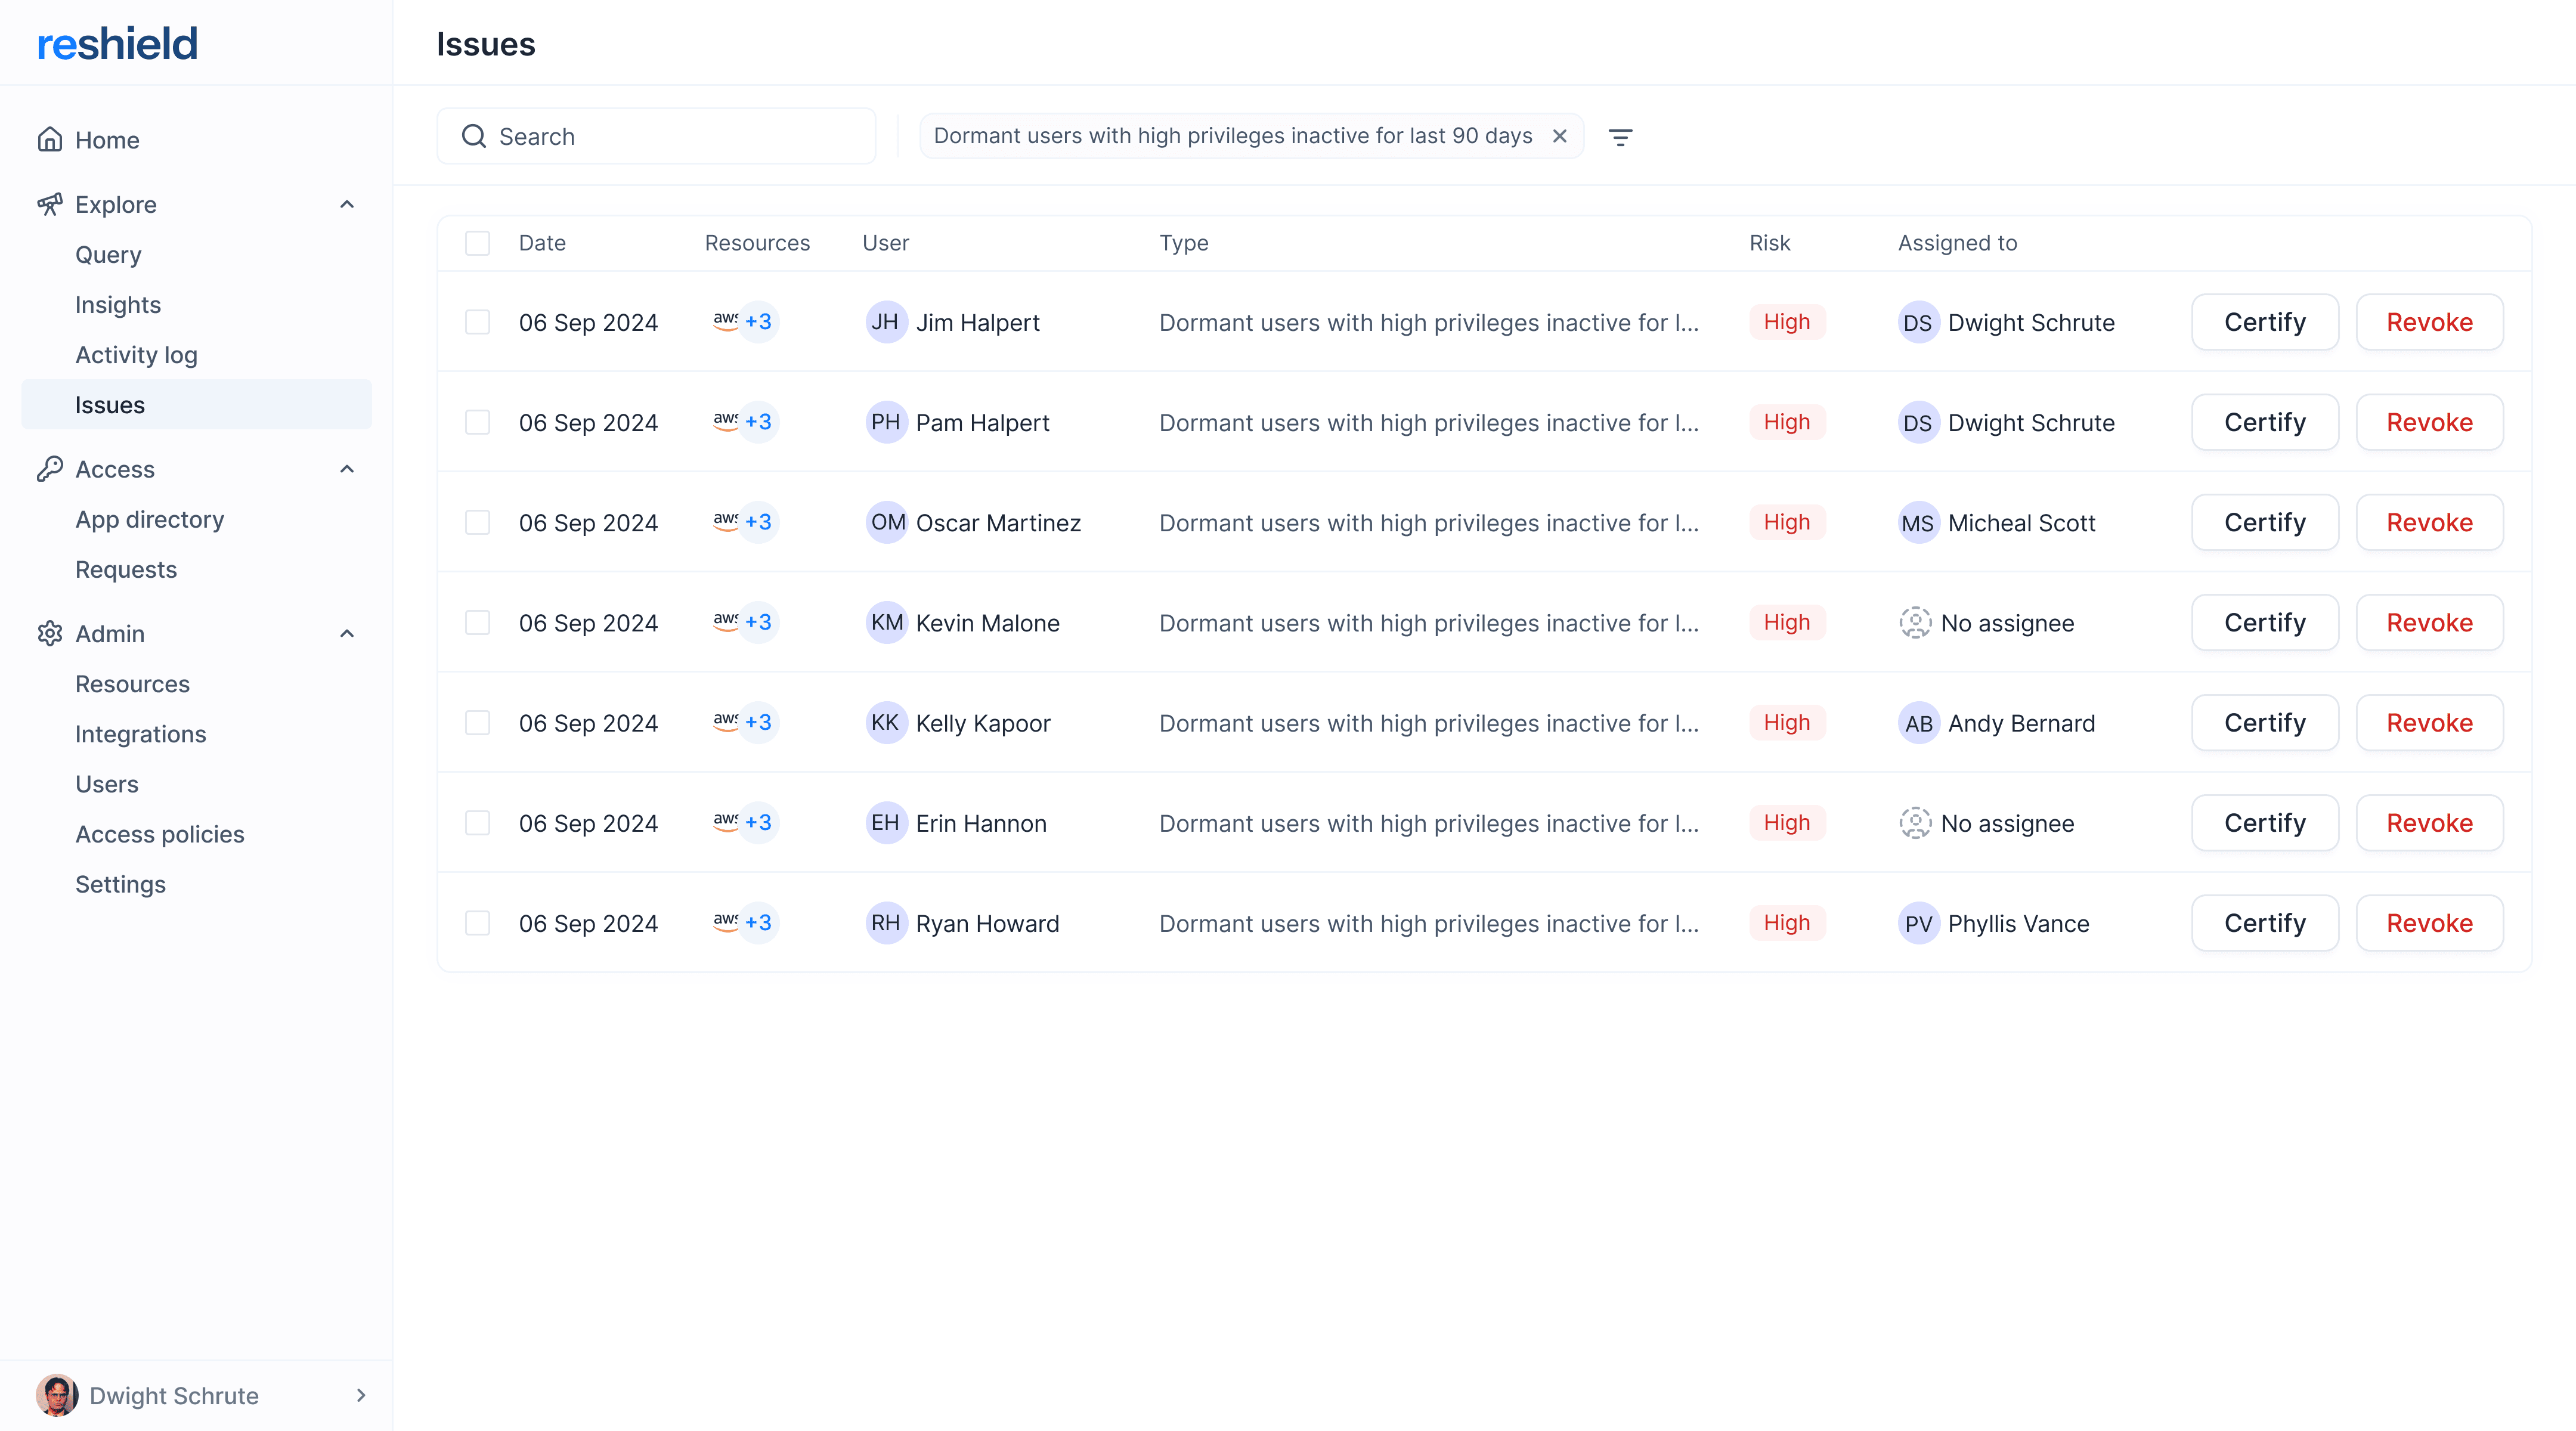This screenshot has height=1431, width=2576.
Task: Click the Home house icon
Action: tap(50, 140)
